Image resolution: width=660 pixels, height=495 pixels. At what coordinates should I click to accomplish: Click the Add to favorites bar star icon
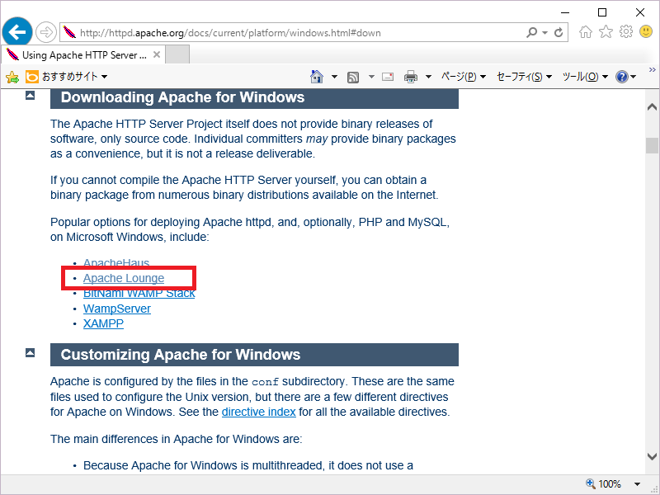(12, 77)
